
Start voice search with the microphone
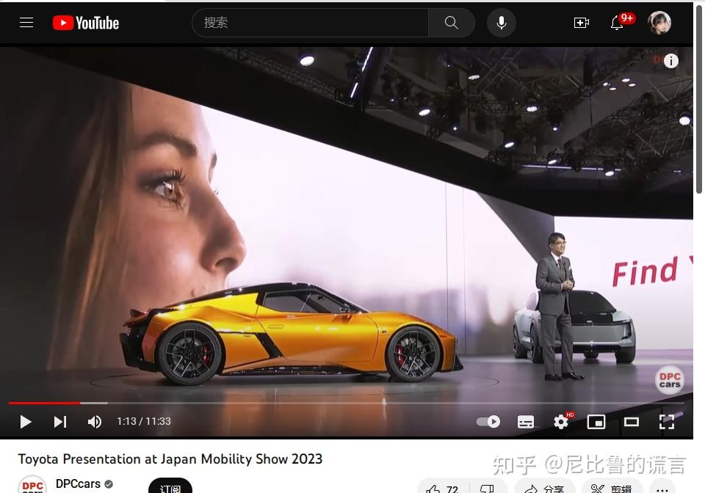[x=502, y=23]
